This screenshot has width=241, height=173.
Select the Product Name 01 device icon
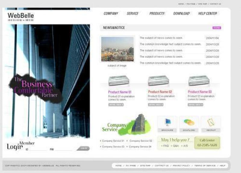(x=119, y=80)
